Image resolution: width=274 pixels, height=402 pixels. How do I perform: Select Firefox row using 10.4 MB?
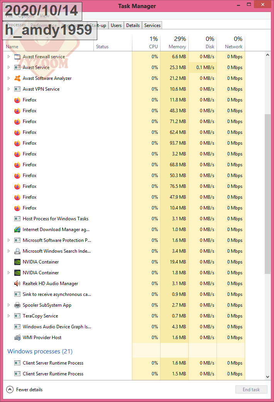(124, 208)
